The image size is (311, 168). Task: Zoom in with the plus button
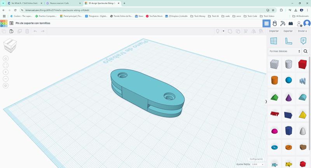[x=5, y=72]
